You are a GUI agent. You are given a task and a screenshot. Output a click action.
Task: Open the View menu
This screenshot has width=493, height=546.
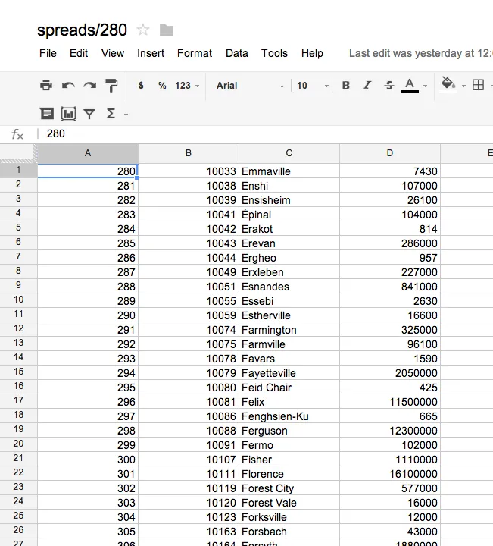[x=113, y=53]
